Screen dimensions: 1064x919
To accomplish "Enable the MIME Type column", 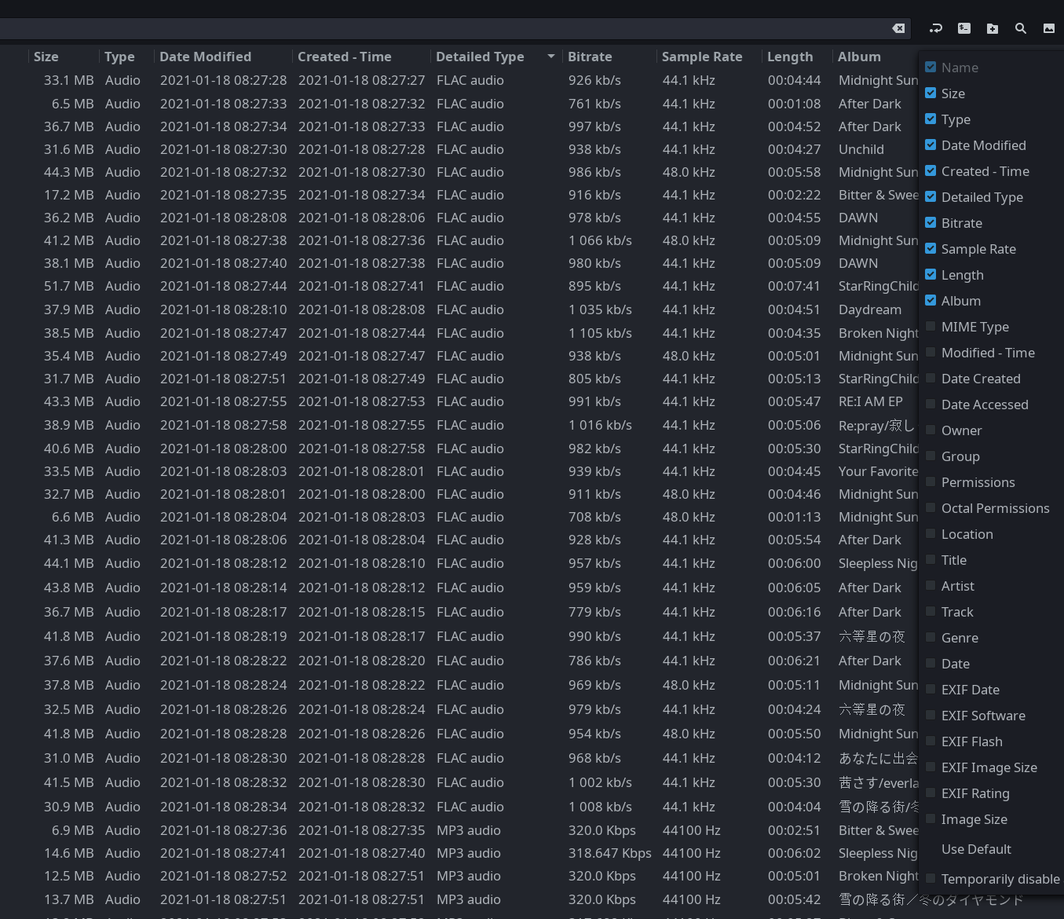I will click(x=931, y=326).
